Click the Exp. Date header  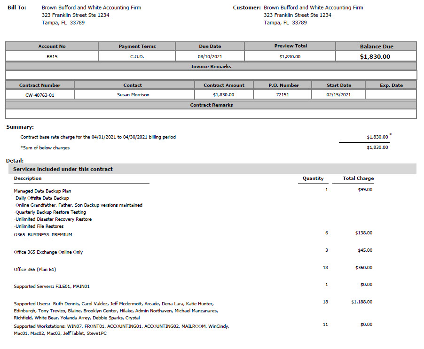click(391, 85)
